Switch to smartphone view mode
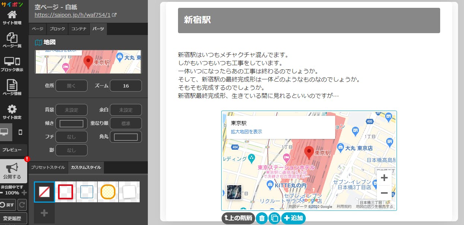This screenshot has height=225, width=464. (20, 132)
